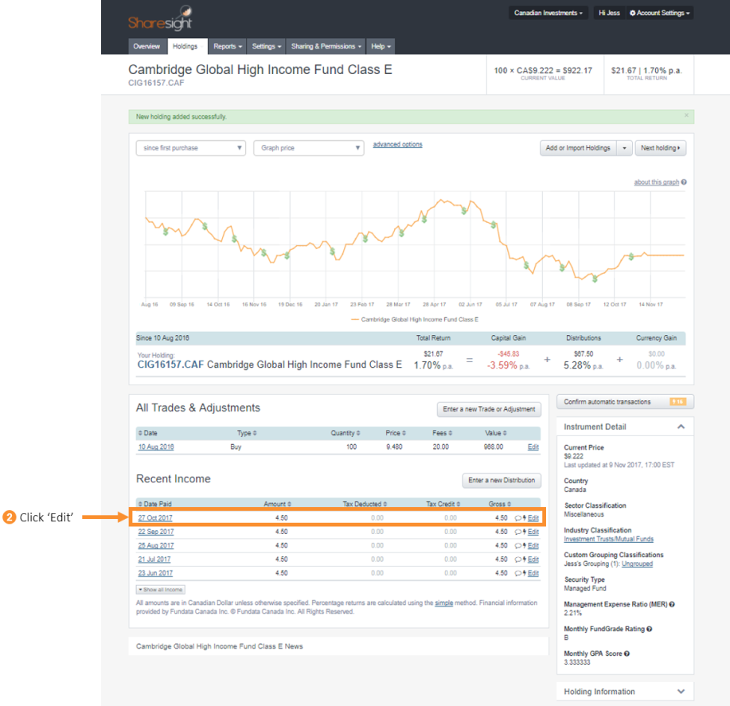Sort income by Tax Deducted column

(x=365, y=504)
